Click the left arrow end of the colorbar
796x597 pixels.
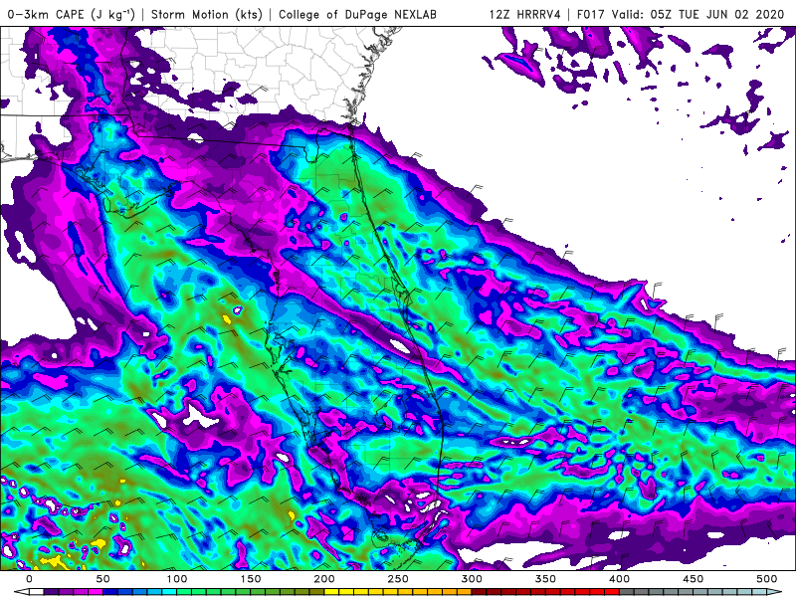coord(20,592)
